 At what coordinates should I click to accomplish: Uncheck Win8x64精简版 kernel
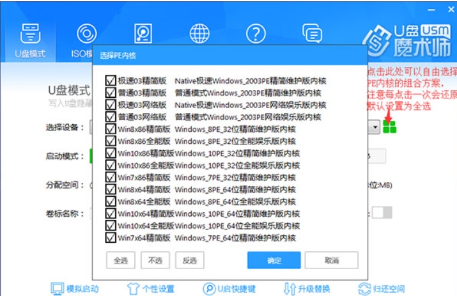[x=111, y=190]
